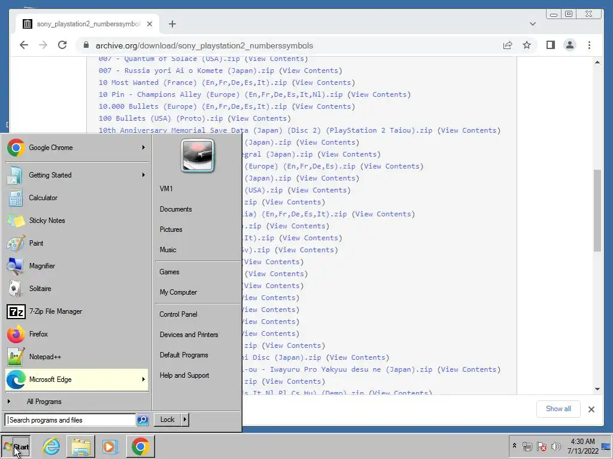Viewport: 613px width, 459px height.
Task: Close the sony_playstation2 tab
Action: [x=149, y=24]
